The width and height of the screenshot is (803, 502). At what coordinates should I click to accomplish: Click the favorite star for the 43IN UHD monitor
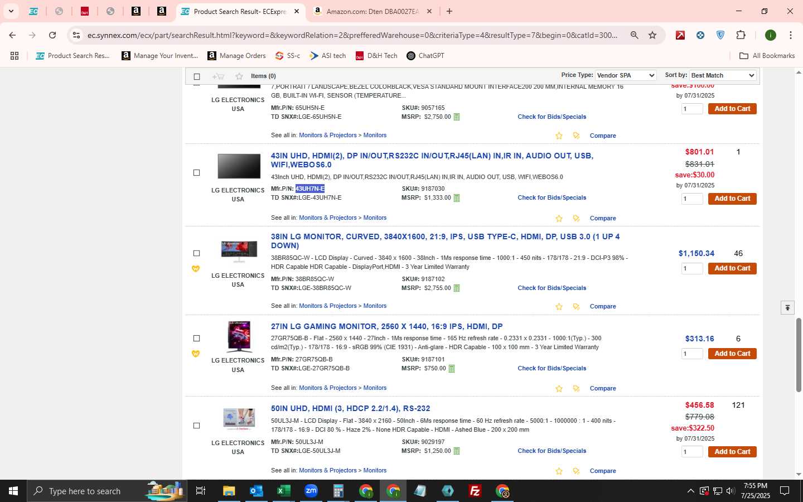559,218
